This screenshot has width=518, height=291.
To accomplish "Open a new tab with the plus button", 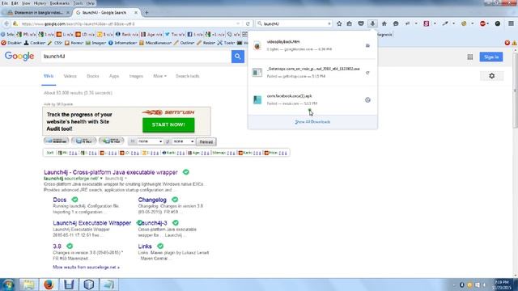I will tap(146, 13).
